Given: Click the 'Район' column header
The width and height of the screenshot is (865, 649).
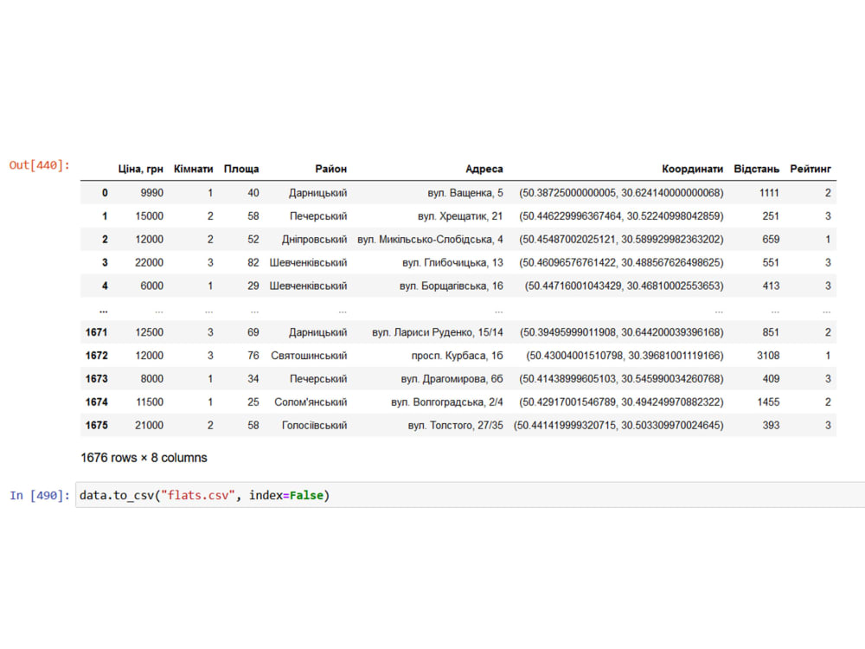Looking at the screenshot, I should click(331, 169).
